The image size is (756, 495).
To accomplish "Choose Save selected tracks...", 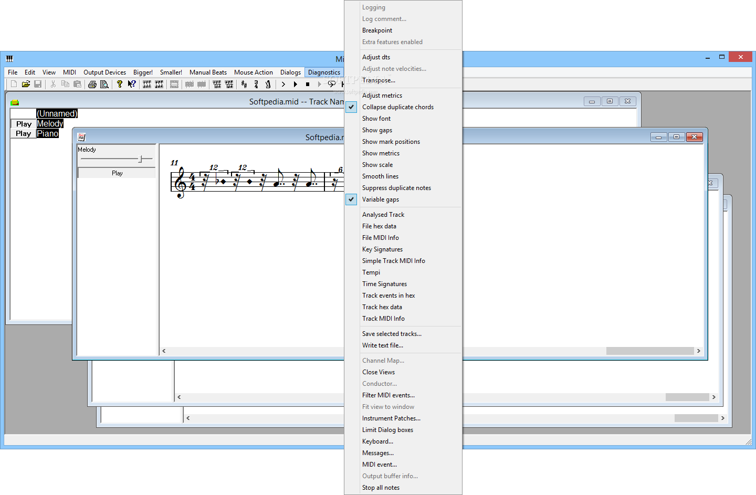I will (x=403, y=334).
